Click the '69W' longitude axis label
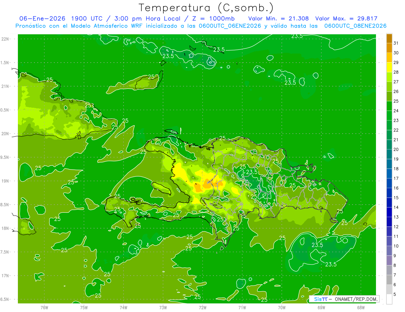Viewport: 405px width, 312px height. [321, 307]
